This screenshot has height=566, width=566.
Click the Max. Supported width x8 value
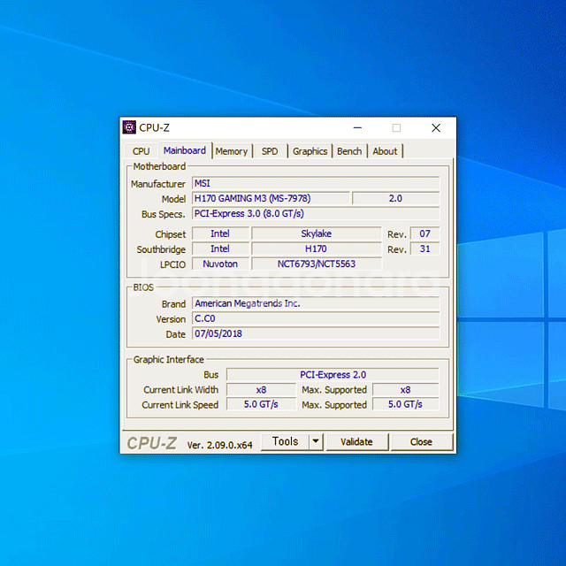pos(405,390)
